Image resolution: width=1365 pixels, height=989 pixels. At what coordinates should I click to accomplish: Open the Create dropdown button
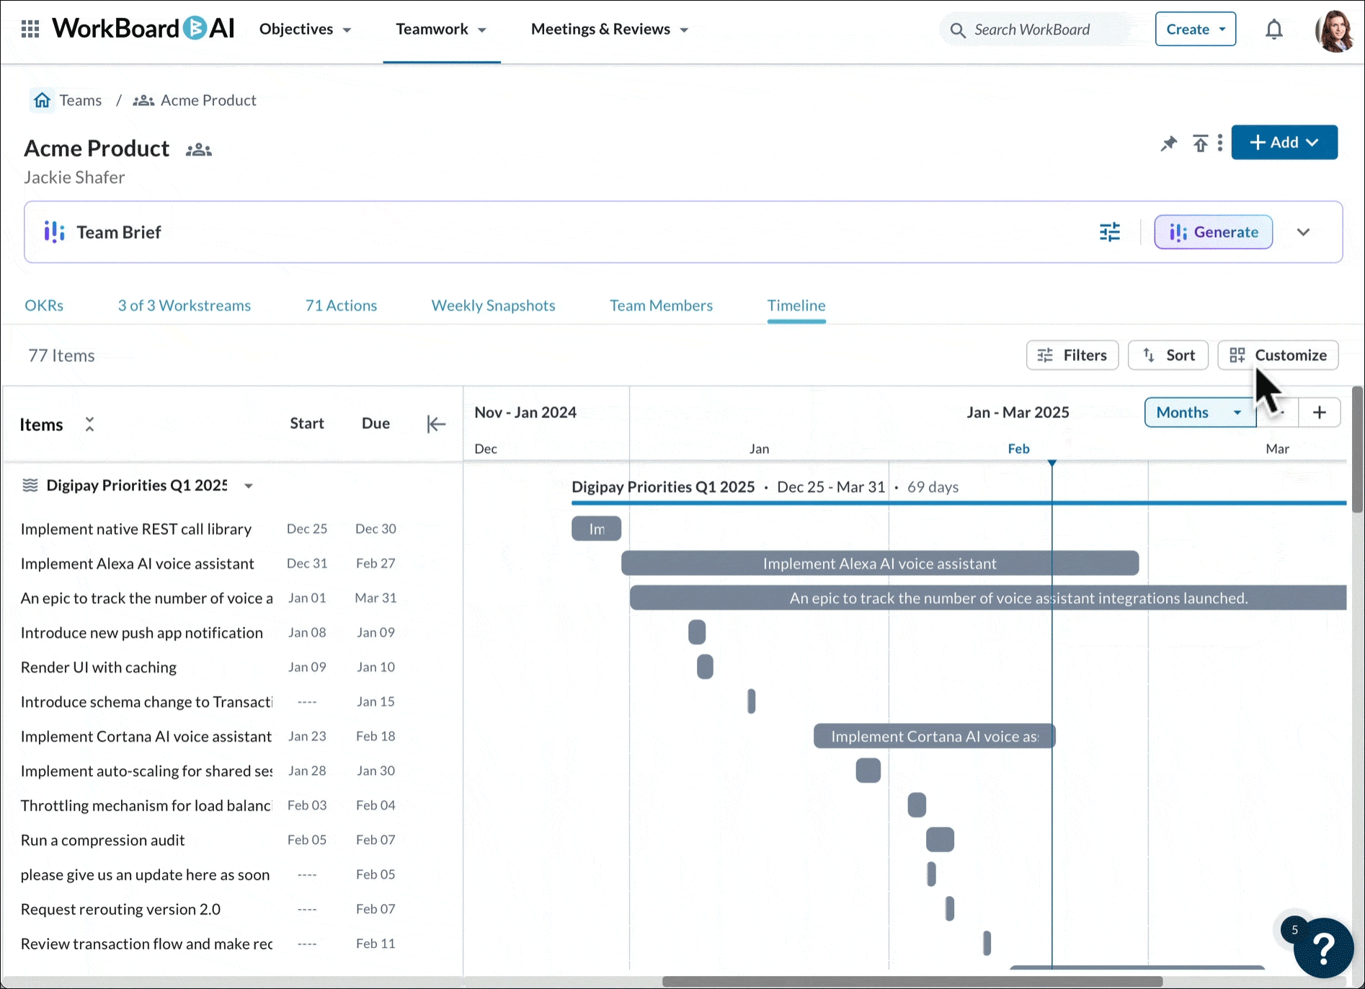1196,30
